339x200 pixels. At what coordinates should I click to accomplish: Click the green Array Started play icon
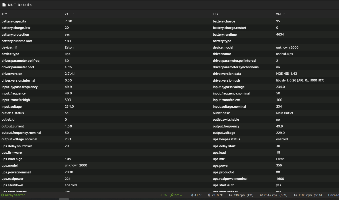(3, 195)
